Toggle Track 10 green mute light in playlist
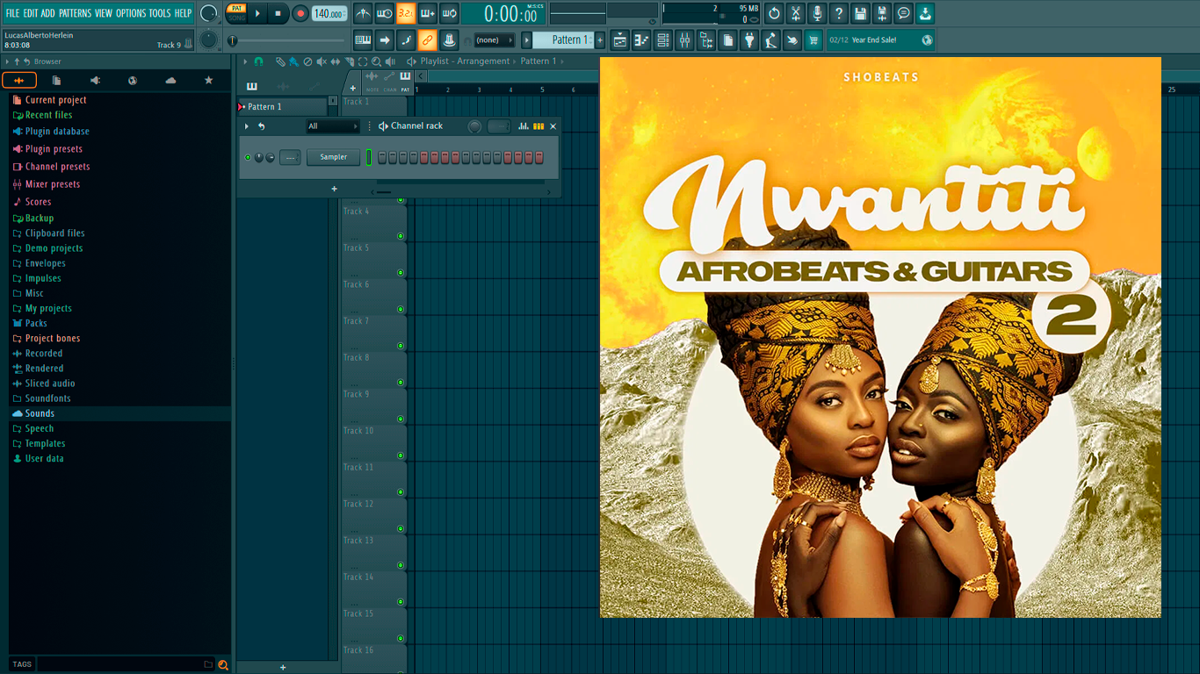The image size is (1200, 674). click(x=401, y=455)
